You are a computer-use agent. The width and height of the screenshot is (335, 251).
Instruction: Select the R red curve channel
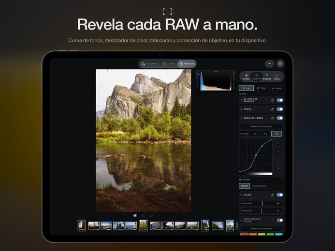[x=255, y=134]
